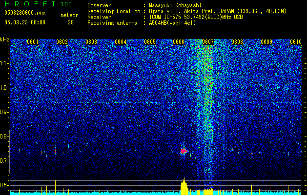Click the tall yellow intensity peak near 0606
This screenshot has width=307, height=195.
[x=184, y=186]
